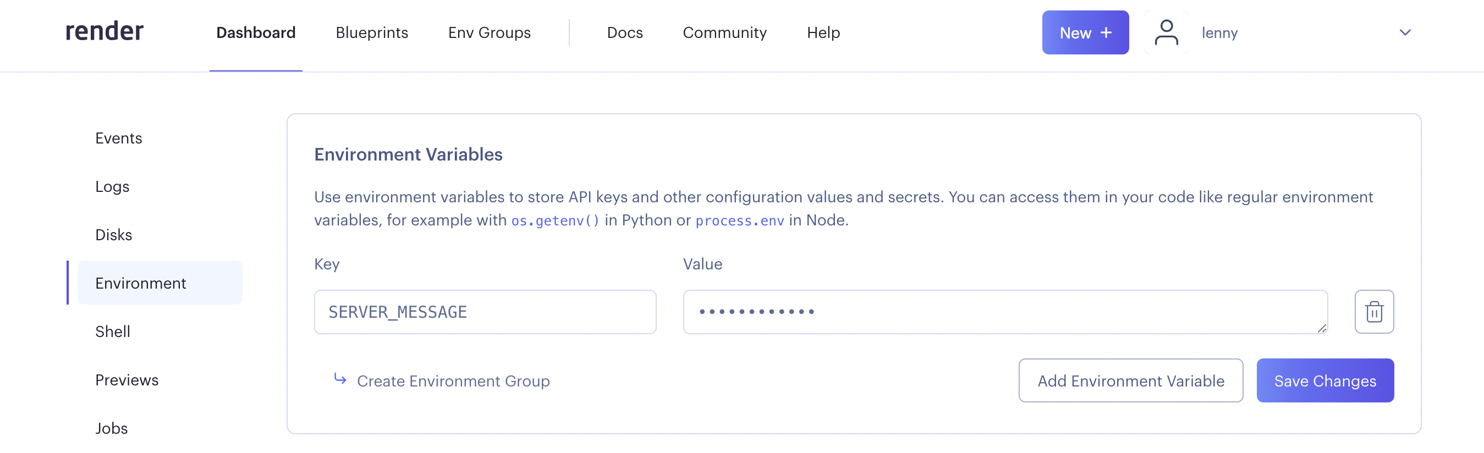Viewport: 1484px width, 453px height.
Task: View Logs from the sidebar
Action: click(x=112, y=186)
